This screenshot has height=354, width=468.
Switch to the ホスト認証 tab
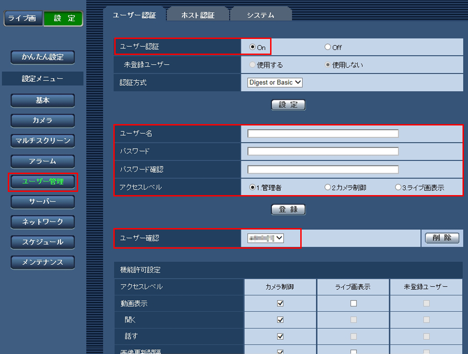click(197, 15)
